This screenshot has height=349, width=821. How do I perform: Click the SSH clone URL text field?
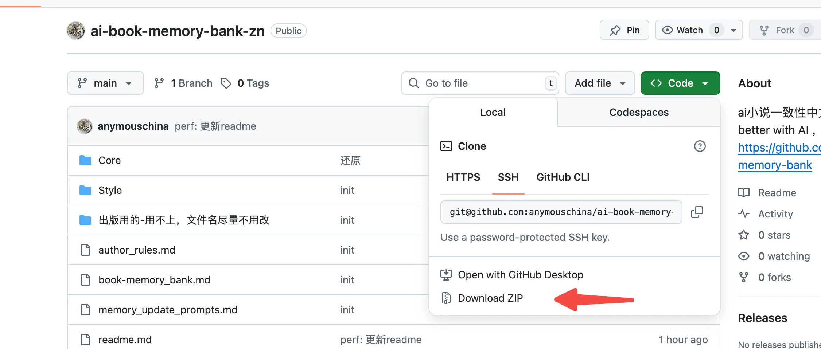(x=561, y=212)
